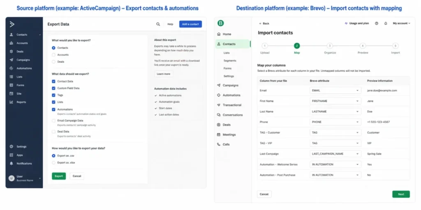Open Settings submenu item under Brevo Contacts
Viewport: 421px width, 210px height.
tap(229, 76)
